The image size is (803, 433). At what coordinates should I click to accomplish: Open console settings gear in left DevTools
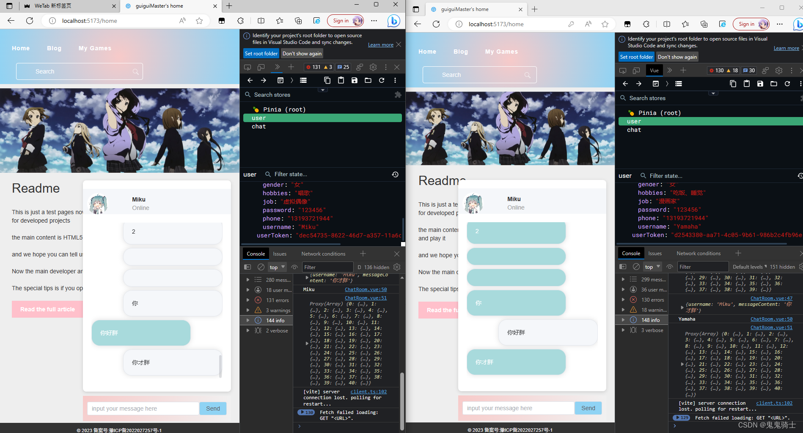[x=397, y=267]
